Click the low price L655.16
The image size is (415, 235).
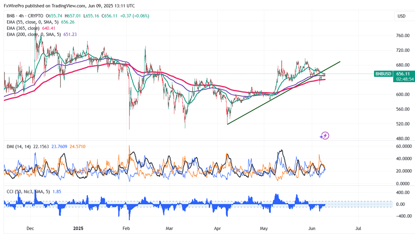tap(91, 16)
